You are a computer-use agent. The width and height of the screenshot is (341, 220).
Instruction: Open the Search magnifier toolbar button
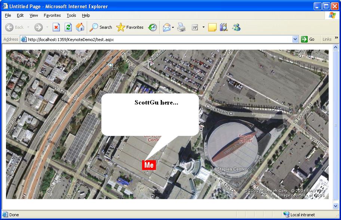[x=101, y=27]
